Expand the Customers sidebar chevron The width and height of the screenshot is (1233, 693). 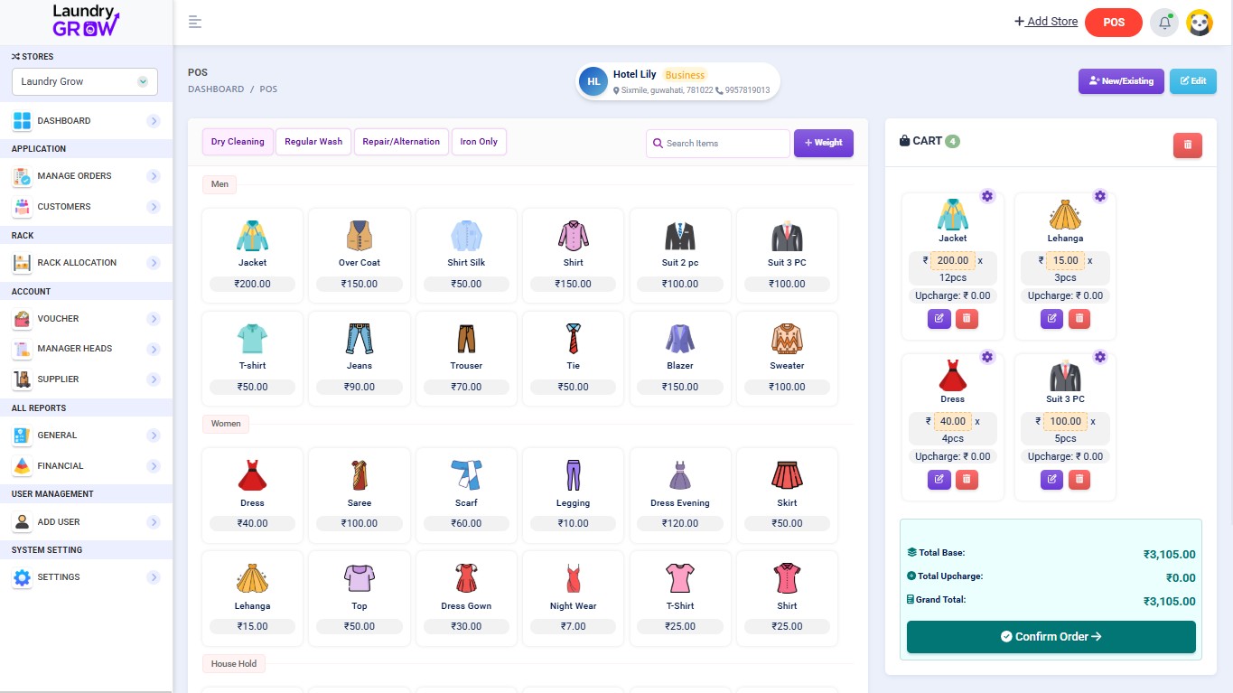[x=154, y=207]
